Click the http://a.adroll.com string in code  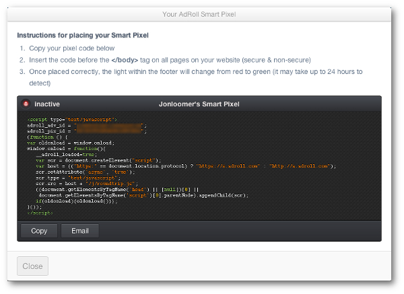300,166
